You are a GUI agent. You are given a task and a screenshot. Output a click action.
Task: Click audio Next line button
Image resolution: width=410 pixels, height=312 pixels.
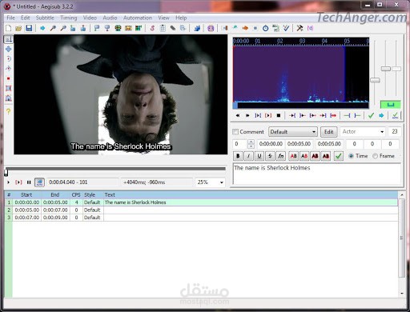coord(247,115)
